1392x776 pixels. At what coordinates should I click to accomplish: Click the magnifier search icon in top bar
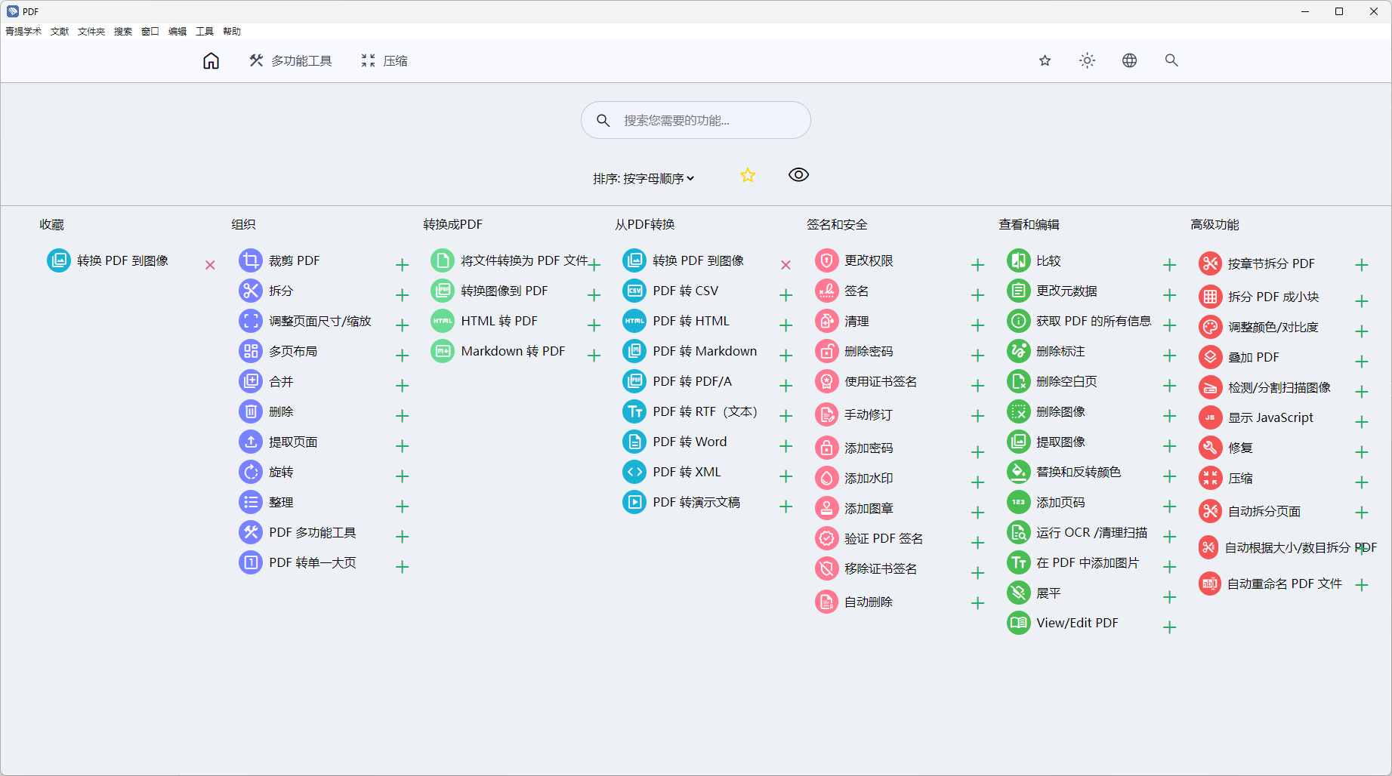pyautogui.click(x=1171, y=60)
